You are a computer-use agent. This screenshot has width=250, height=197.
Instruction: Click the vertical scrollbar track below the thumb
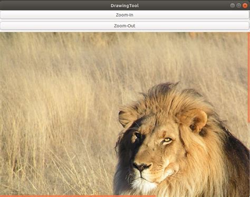pyautogui.click(x=249, y=158)
